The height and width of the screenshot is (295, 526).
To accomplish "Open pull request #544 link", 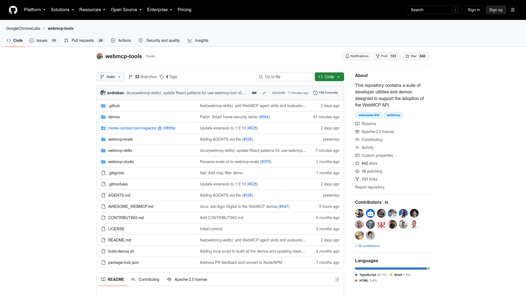I will [264, 117].
